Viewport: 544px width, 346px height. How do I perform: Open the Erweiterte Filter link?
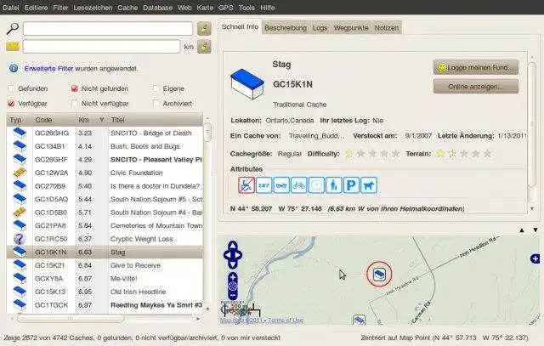point(48,69)
